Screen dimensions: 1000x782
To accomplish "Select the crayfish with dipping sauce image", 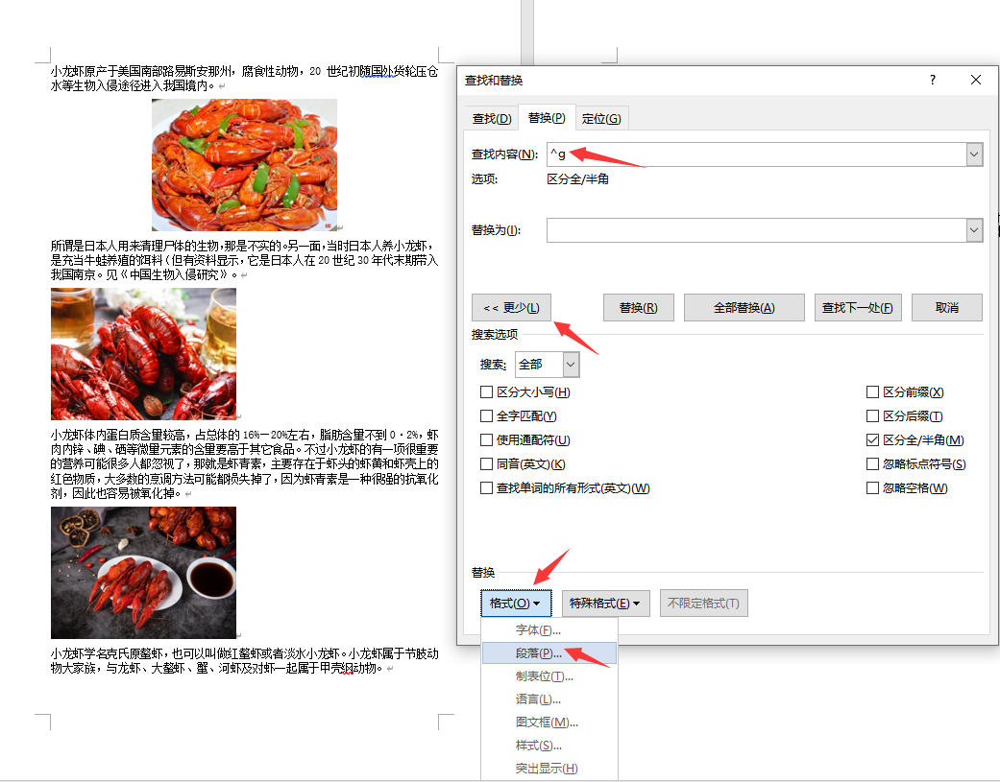I will pyautogui.click(x=143, y=573).
